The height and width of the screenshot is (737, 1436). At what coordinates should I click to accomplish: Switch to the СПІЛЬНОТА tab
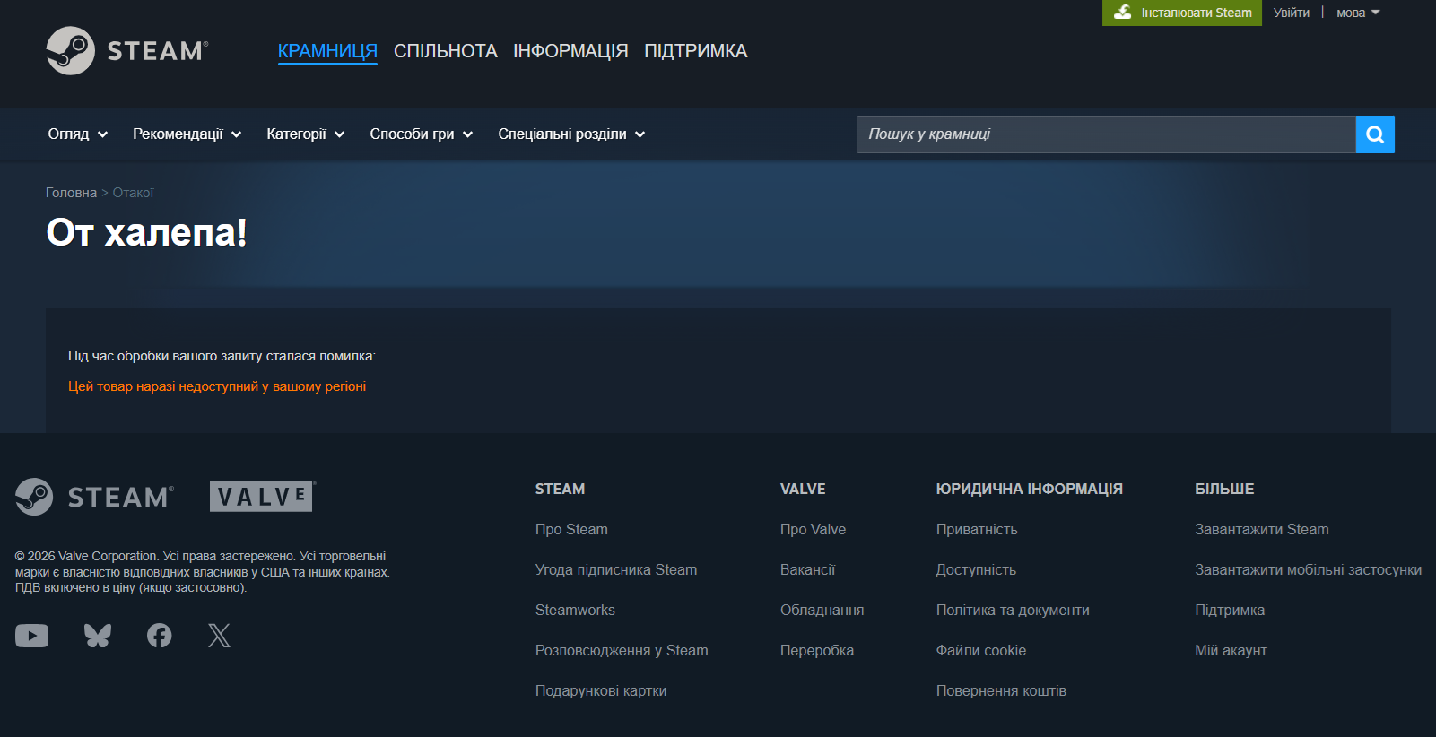pos(445,51)
